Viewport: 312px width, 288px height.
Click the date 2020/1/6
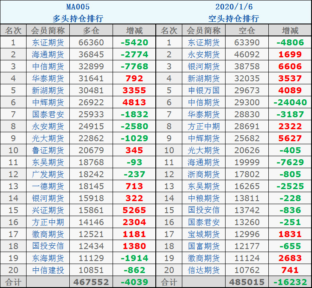[234, 7]
